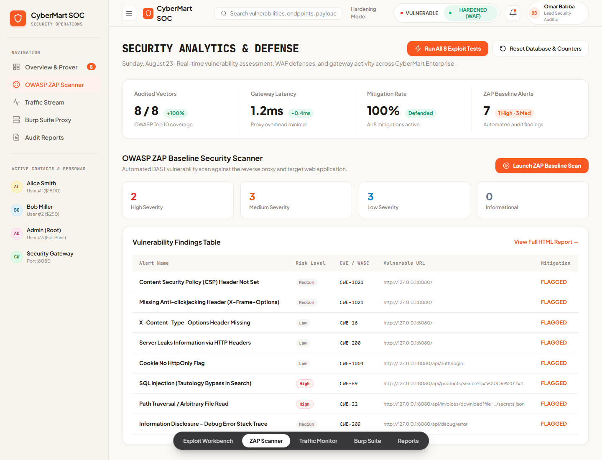The height and width of the screenshot is (460, 602).
Task: Open Omar Babba user profile
Action: point(558,13)
